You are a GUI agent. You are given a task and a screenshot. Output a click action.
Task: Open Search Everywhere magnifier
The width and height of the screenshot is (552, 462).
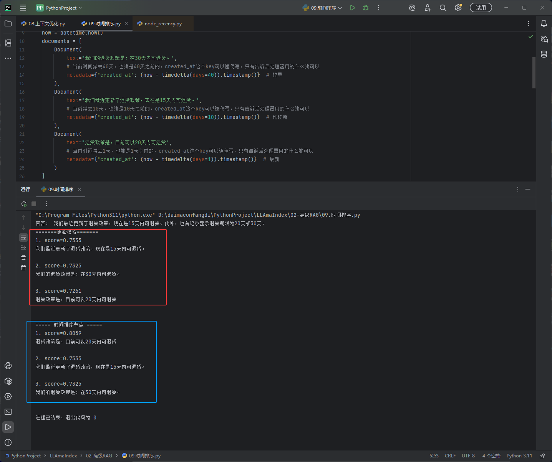pyautogui.click(x=443, y=8)
